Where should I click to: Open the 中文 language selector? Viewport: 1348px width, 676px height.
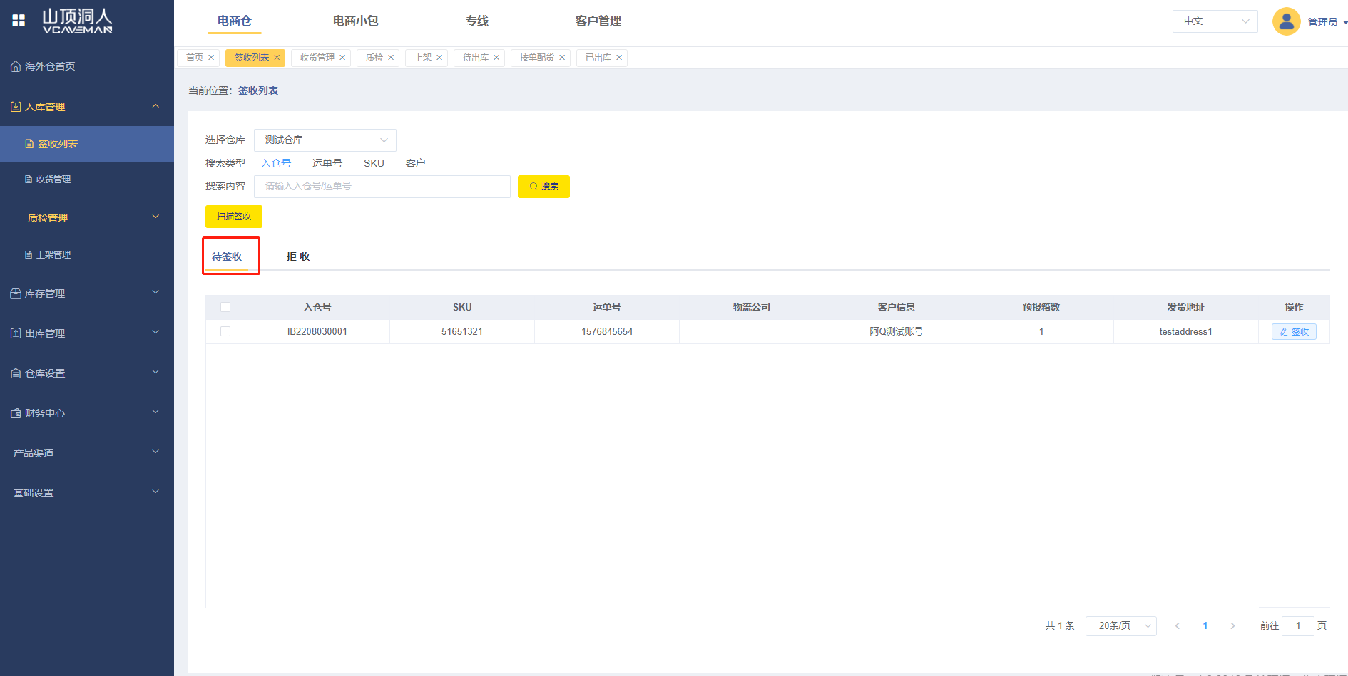1214,21
